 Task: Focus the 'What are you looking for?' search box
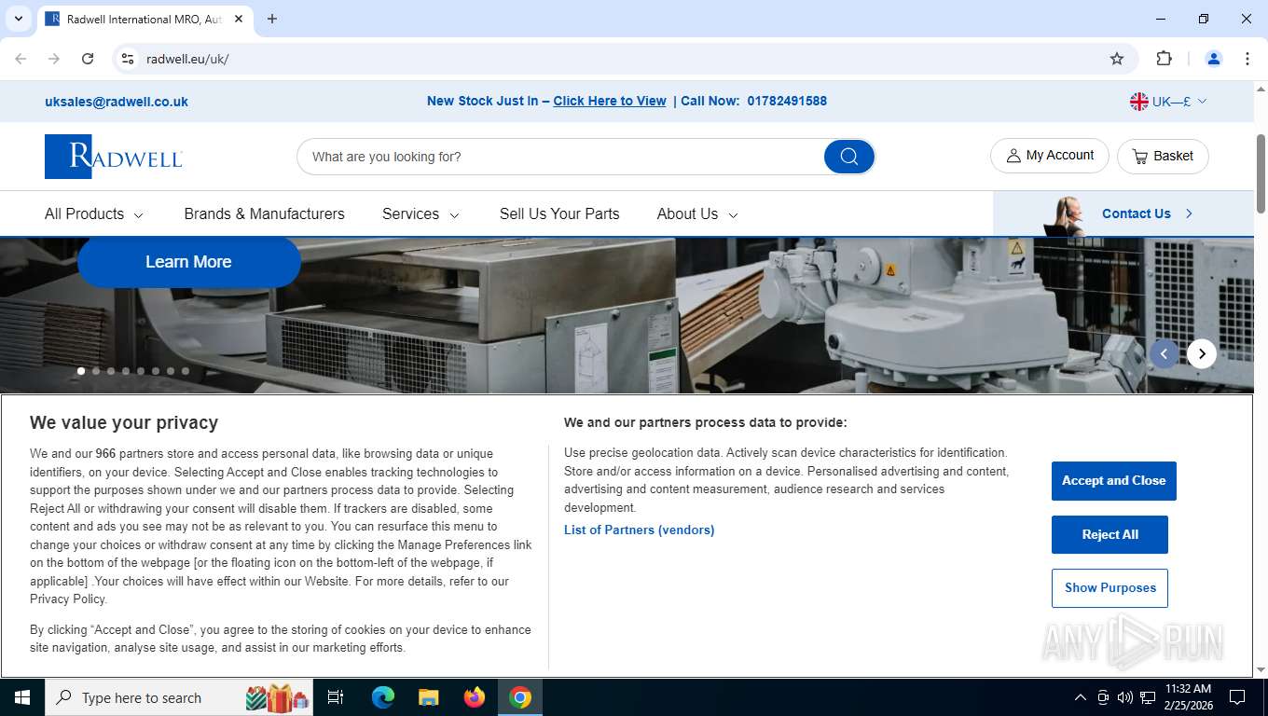[559, 157]
